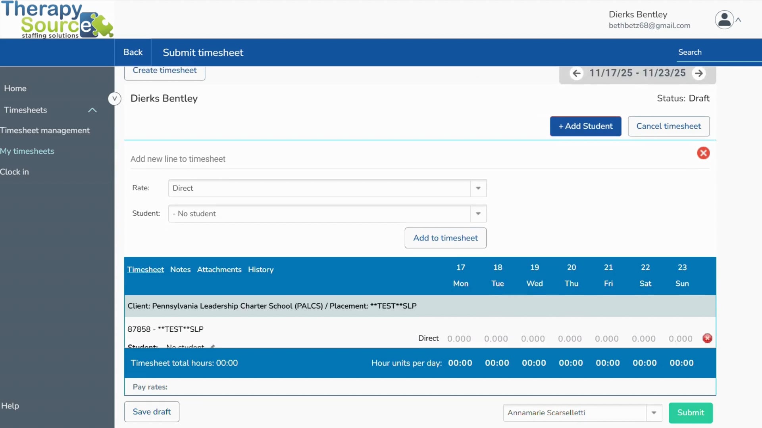The image size is (762, 428).
Task: Click the 87858 - **TEST**SLP row text
Action: click(165, 329)
